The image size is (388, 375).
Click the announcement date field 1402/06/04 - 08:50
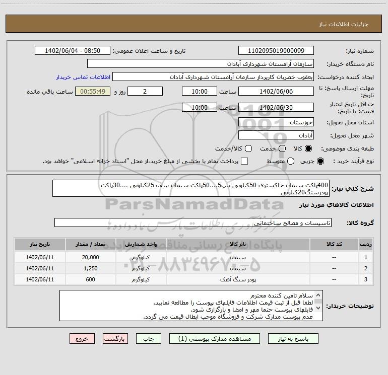click(73, 51)
